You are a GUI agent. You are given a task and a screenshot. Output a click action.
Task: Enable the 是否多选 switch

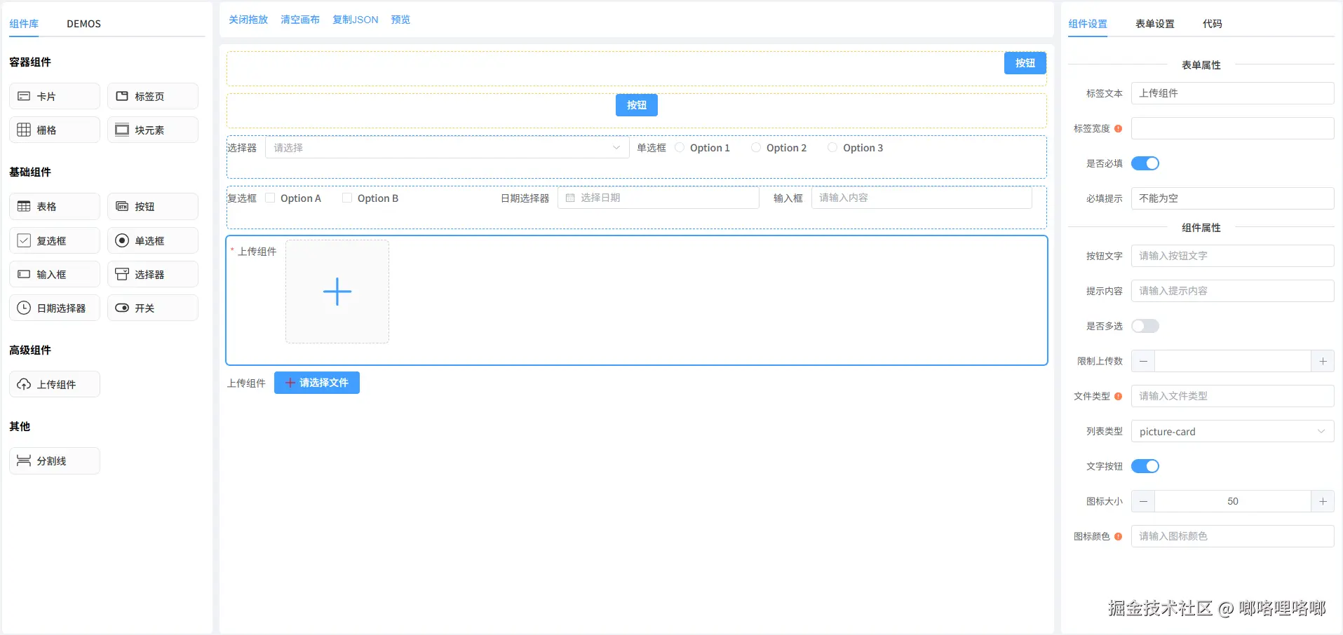[x=1145, y=326]
